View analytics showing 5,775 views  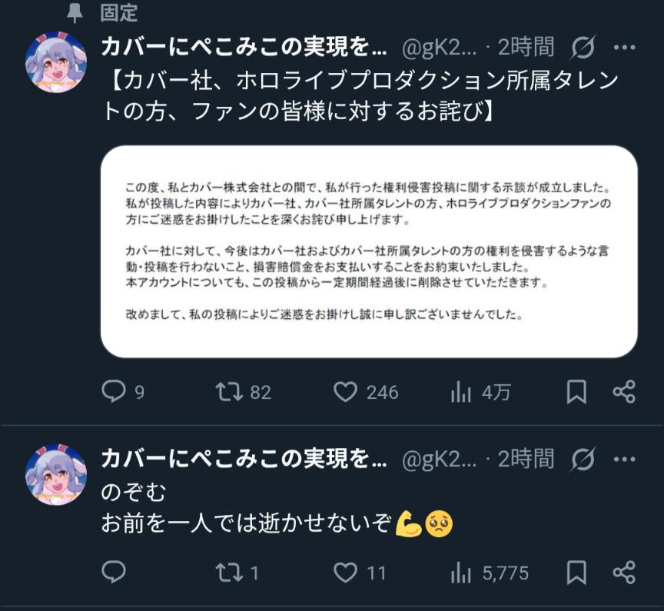[461, 572]
